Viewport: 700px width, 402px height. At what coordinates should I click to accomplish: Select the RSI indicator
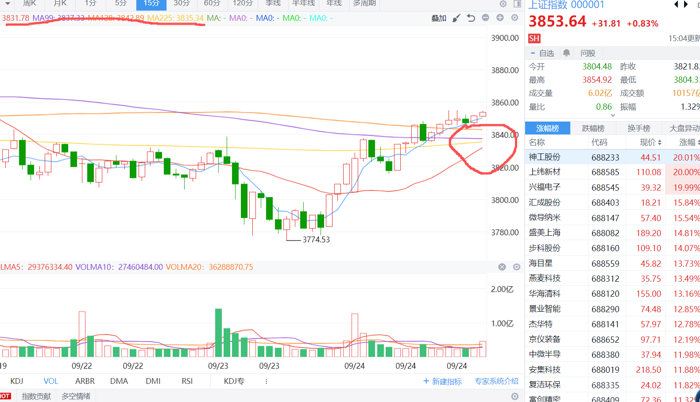(187, 381)
